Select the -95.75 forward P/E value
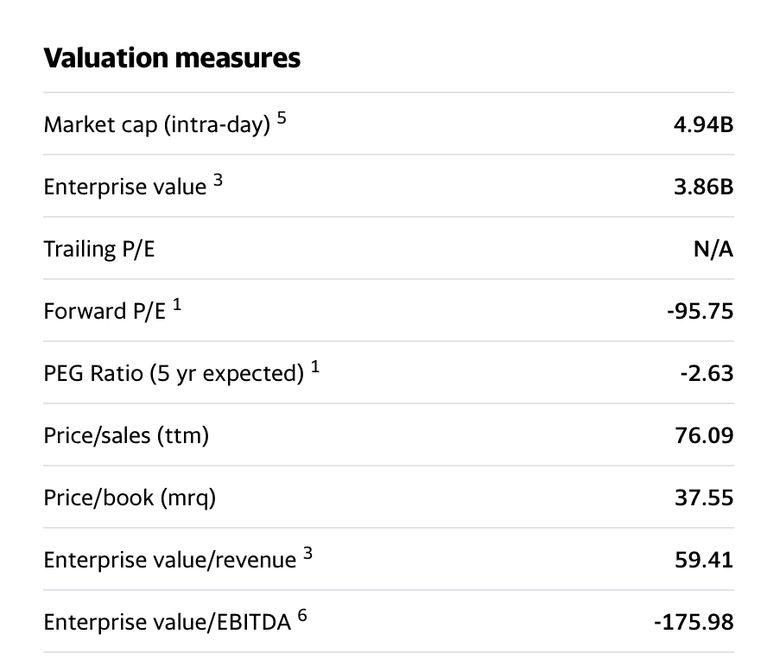Screen dimensions: 767x672 click(x=700, y=311)
